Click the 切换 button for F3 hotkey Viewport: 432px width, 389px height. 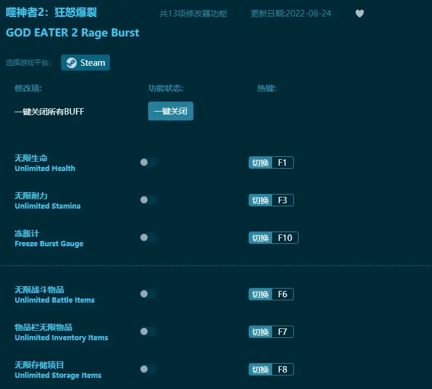[260, 200]
